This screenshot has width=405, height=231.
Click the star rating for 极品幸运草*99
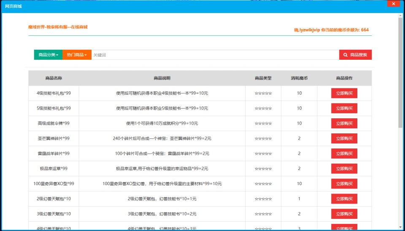point(263,169)
